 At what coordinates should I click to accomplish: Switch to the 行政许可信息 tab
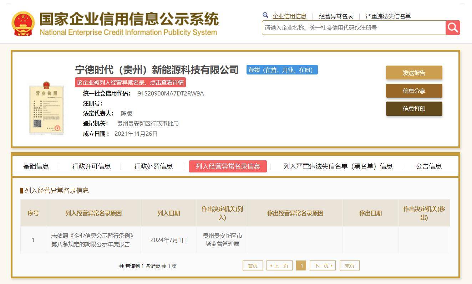pyautogui.click(x=91, y=166)
